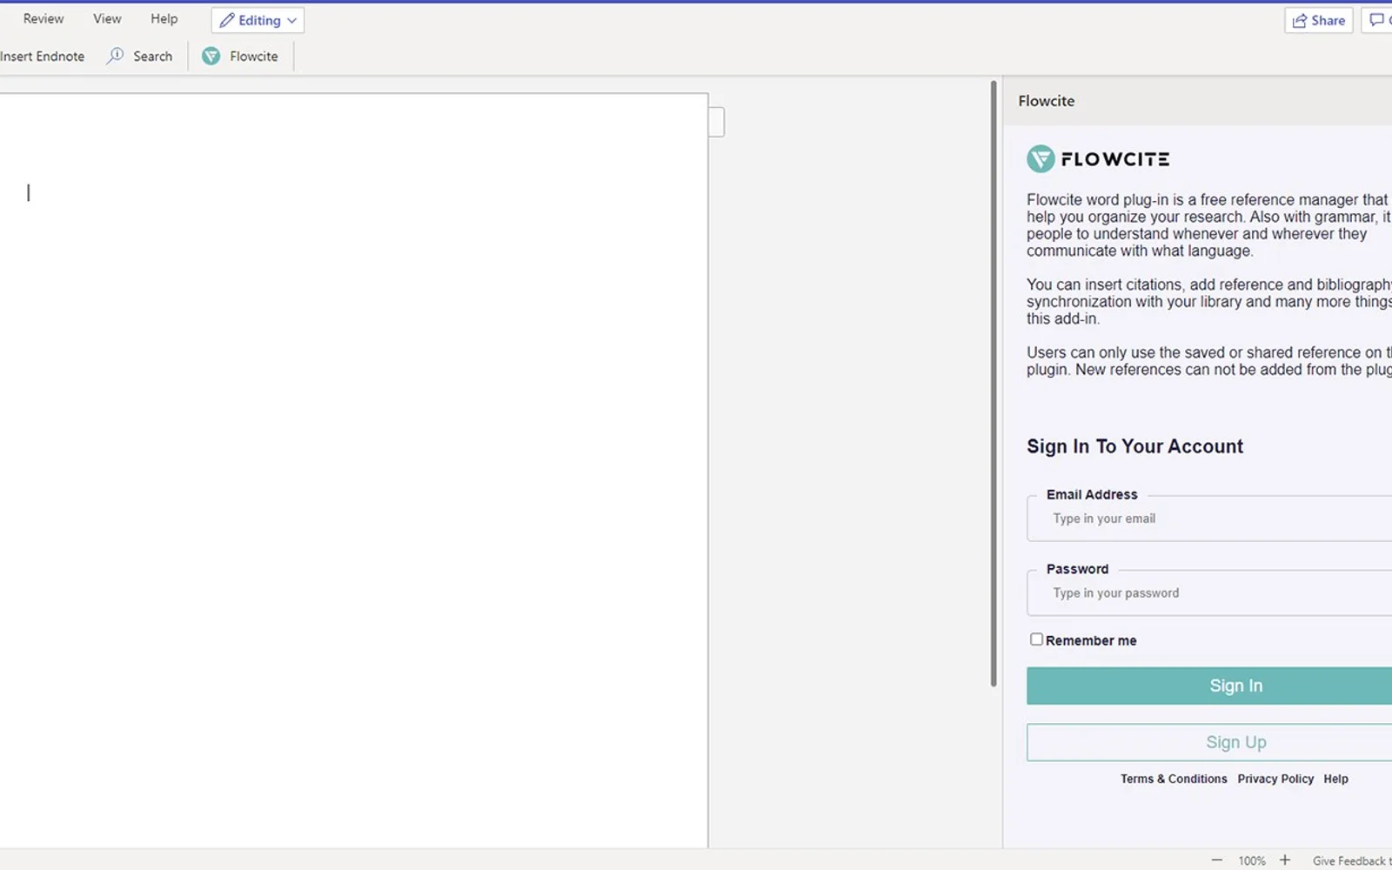Screen dimensions: 1392x870
Task: Click the Password input field
Action: 1209,593
